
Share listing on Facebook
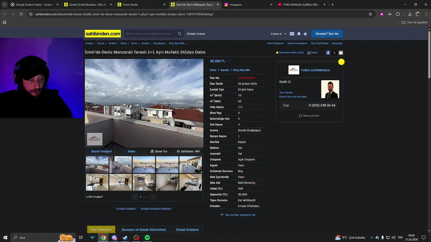[328, 53]
